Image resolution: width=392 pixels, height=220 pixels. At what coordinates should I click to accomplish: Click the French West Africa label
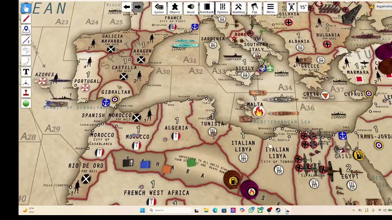click(156, 193)
